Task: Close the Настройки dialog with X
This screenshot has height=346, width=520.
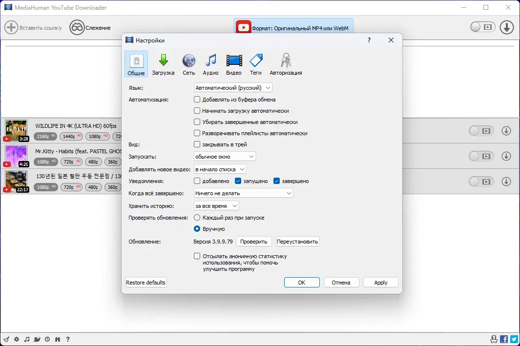Action: pyautogui.click(x=391, y=40)
